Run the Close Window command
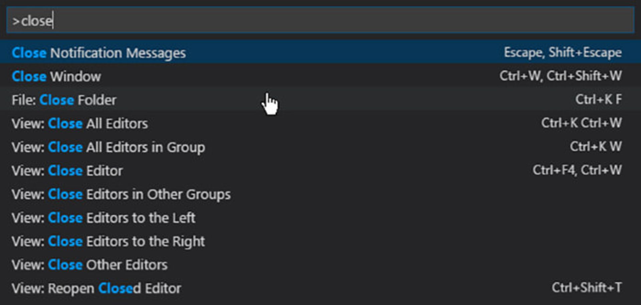 point(320,76)
